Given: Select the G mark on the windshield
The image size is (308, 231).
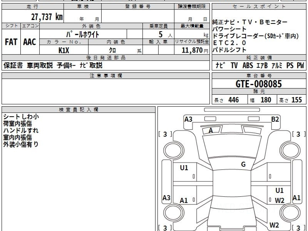Looking at the screenshot, I should tap(243, 165).
